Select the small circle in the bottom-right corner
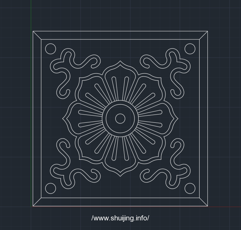Image resolution: width=241 pixels, height=230 pixels. tap(190, 188)
